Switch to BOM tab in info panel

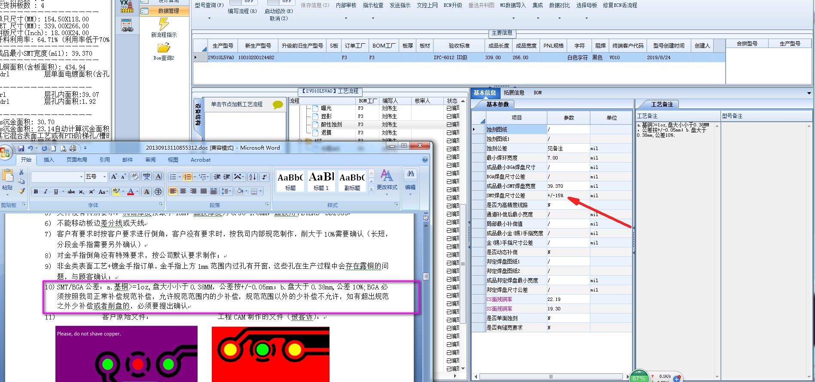click(x=538, y=93)
